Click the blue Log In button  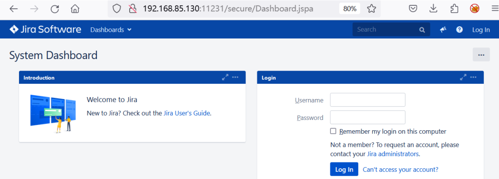click(344, 169)
